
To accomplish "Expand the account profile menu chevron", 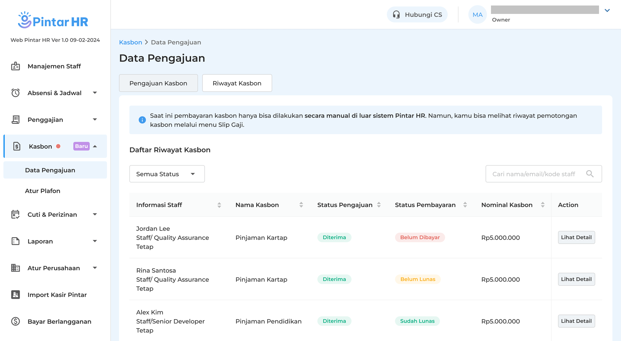I will 607,11.
